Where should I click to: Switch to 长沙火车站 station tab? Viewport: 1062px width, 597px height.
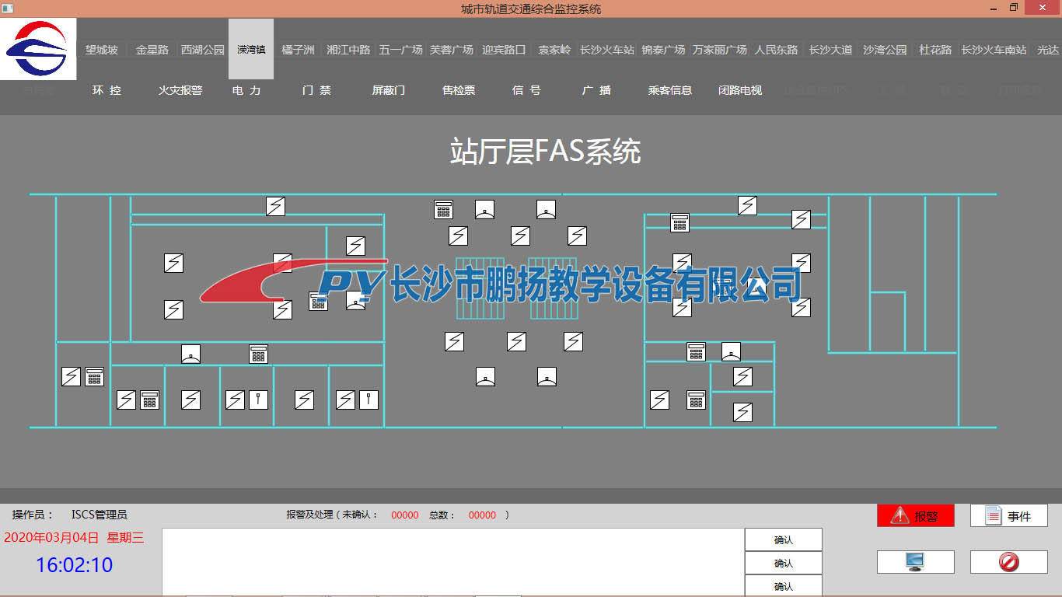607,50
